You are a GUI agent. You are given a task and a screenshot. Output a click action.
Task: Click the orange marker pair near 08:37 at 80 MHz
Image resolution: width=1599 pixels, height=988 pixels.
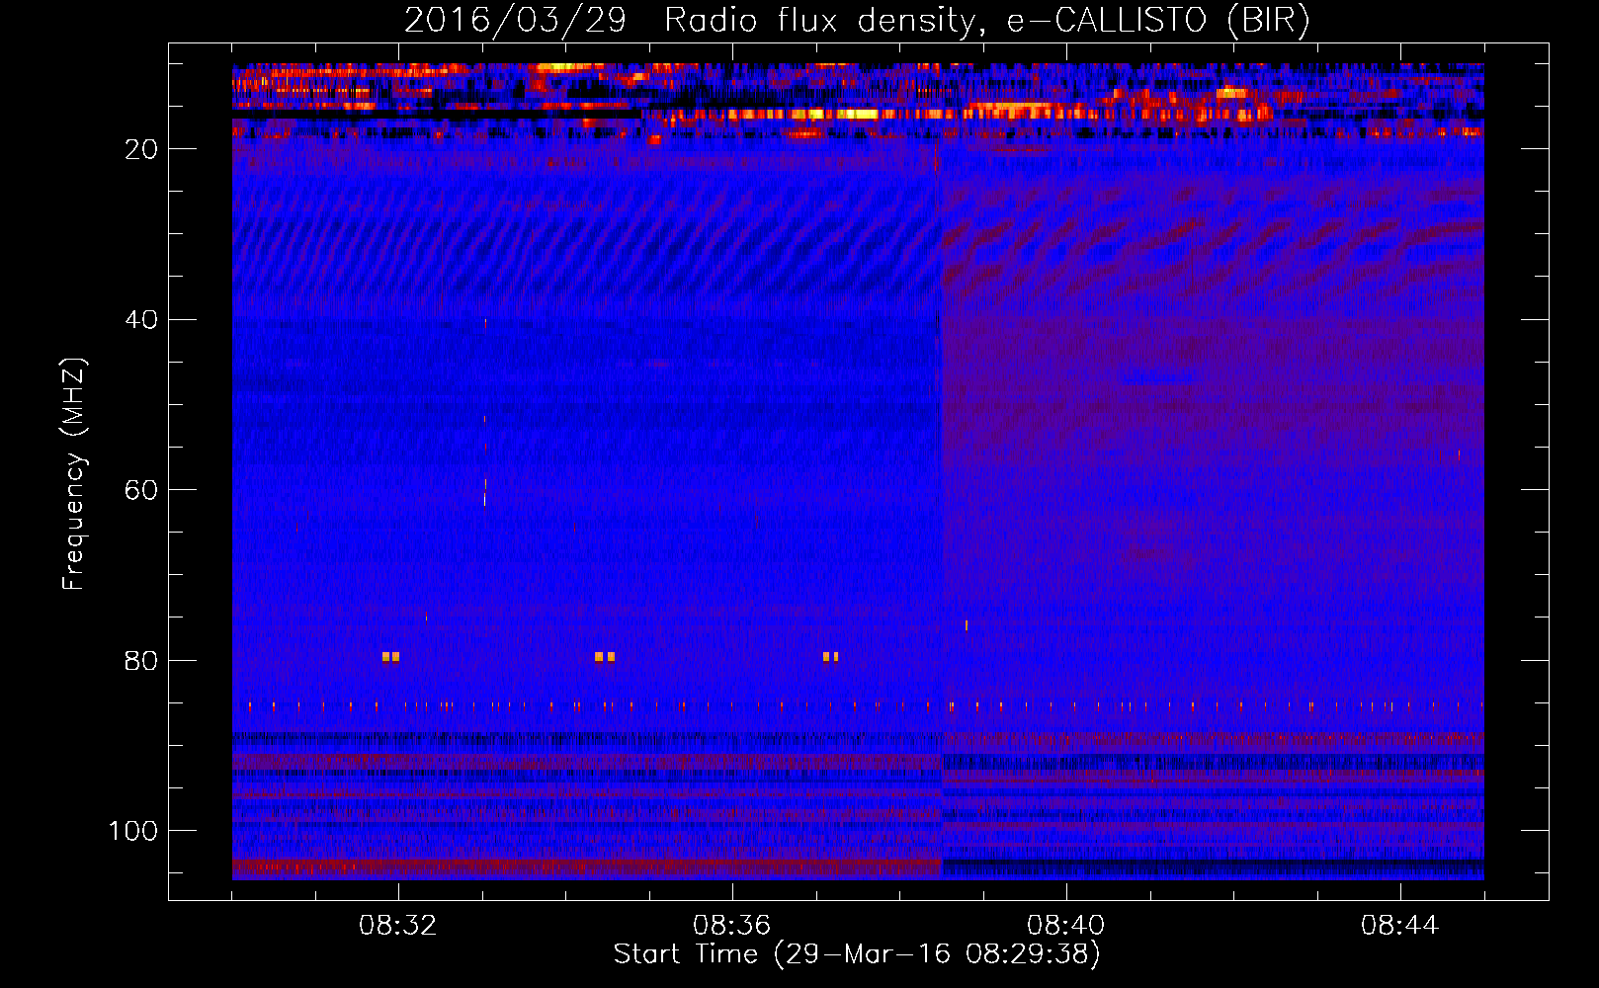click(x=831, y=656)
